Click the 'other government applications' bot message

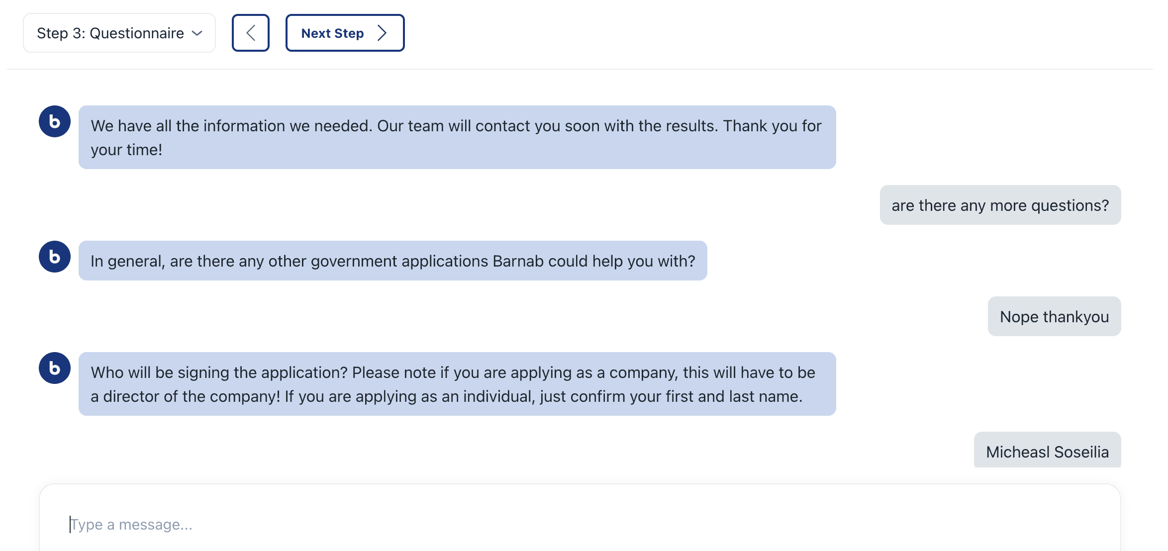[393, 261]
